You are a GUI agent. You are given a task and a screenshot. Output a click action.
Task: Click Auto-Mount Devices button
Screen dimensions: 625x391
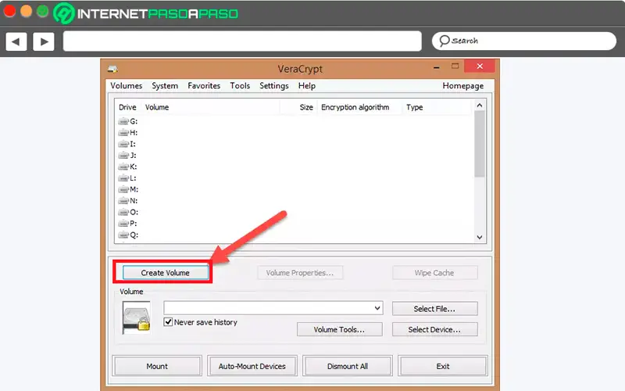pyautogui.click(x=252, y=366)
